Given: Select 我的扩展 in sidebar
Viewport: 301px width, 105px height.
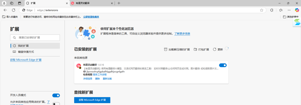Looking at the screenshot, I should coord(35,46).
